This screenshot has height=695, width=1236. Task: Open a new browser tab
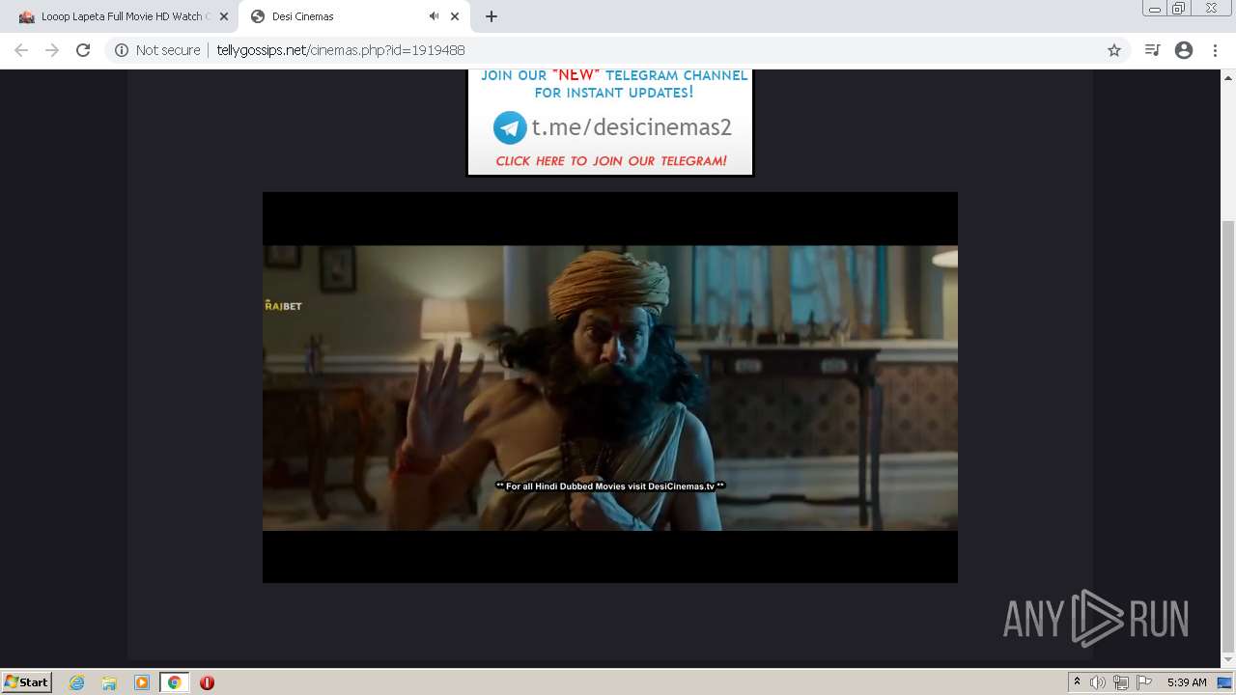[x=491, y=16]
